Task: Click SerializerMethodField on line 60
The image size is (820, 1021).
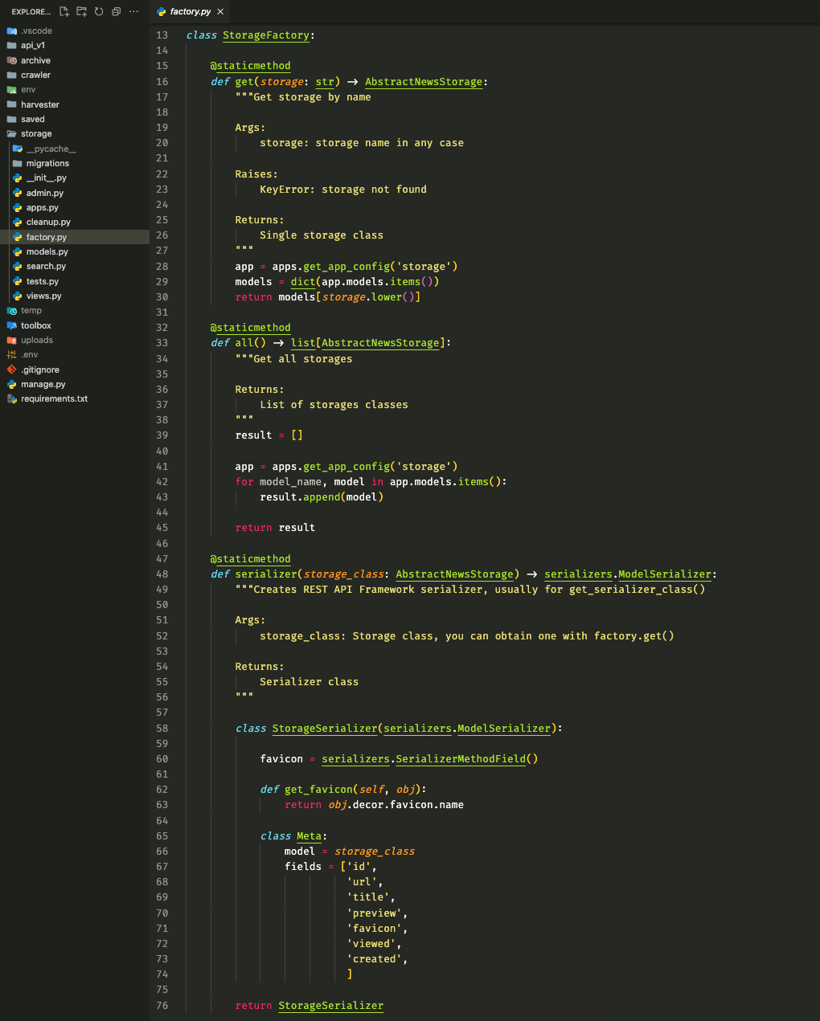Action: tap(461, 759)
